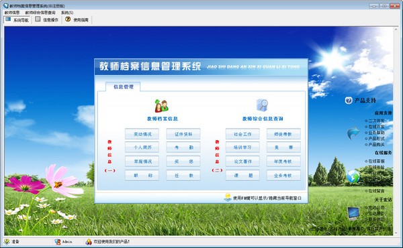Open the 家庭情况 module

[142, 162]
